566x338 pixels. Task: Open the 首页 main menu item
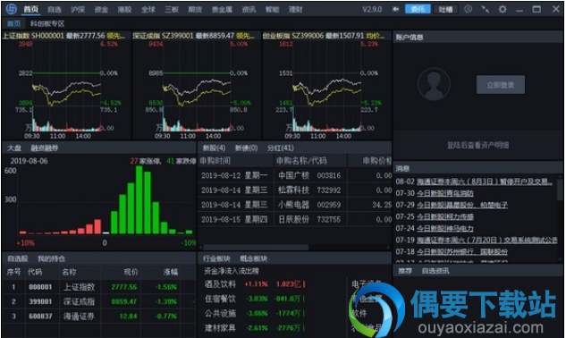tap(30, 9)
